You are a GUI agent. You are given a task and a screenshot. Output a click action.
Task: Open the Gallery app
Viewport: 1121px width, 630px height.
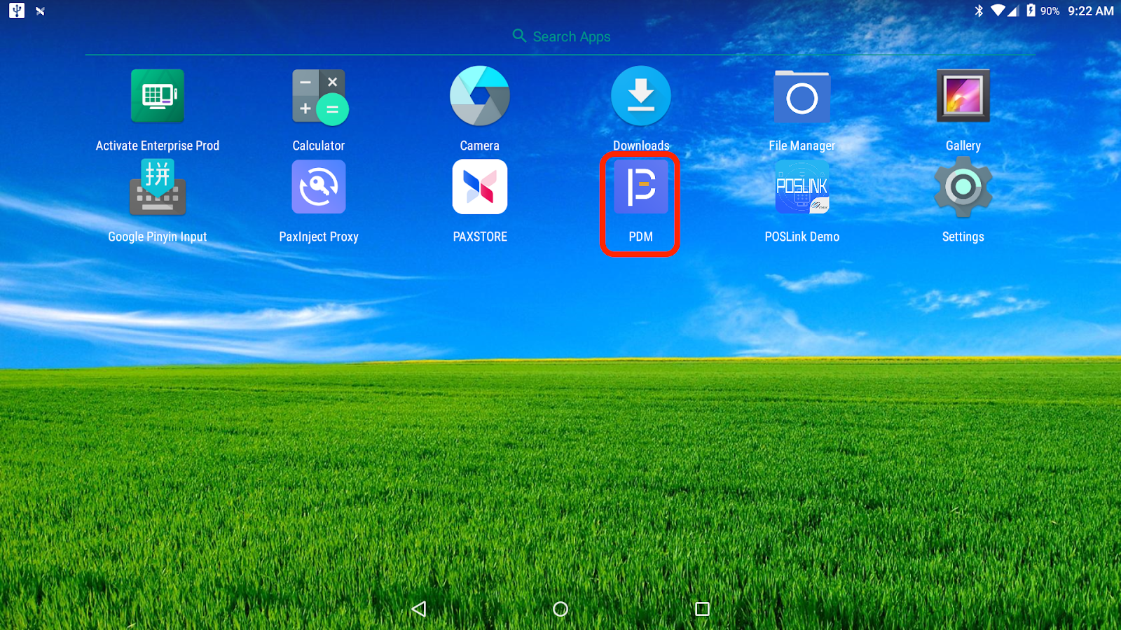[x=963, y=96]
